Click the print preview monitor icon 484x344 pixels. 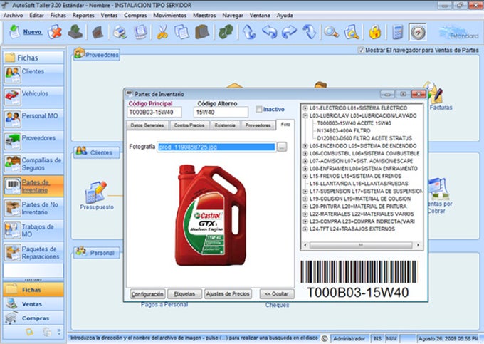(x=141, y=32)
